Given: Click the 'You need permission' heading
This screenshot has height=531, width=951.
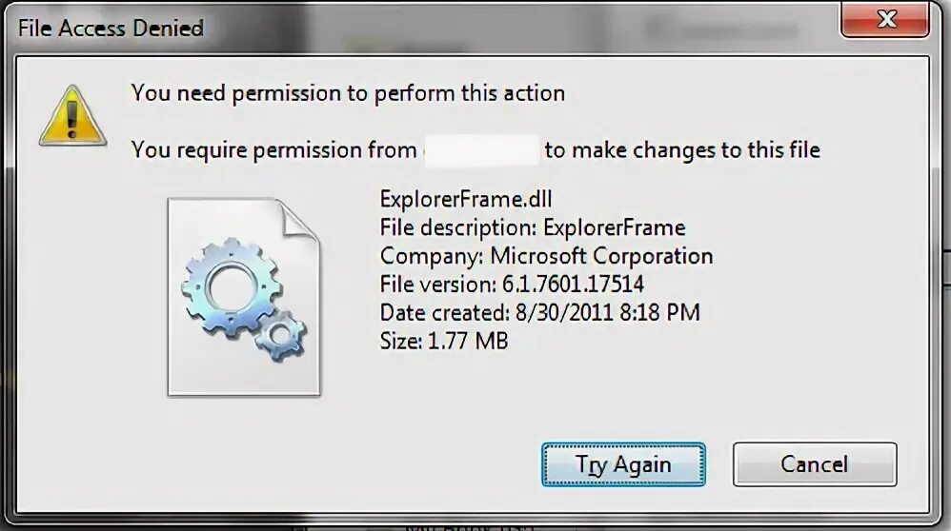Looking at the screenshot, I should point(348,93).
